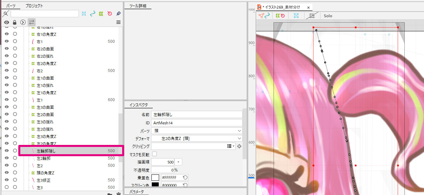Screen dimensions: 424x195
Task: Hide the 左1 layer via eye icon
Action: click(6, 100)
